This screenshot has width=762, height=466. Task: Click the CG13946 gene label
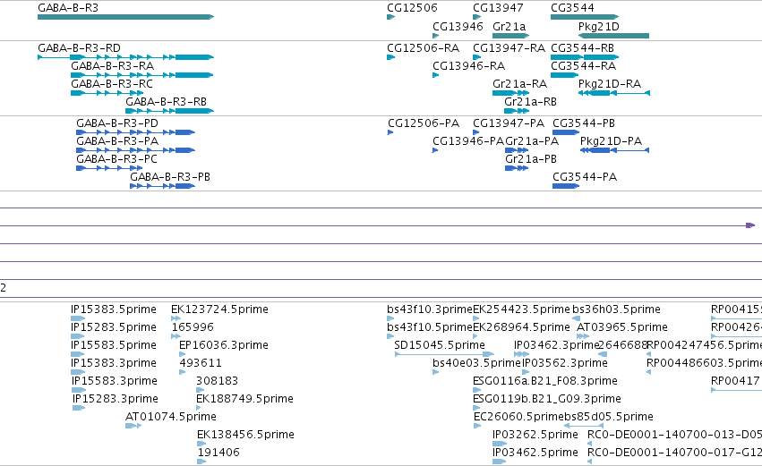tap(458, 26)
